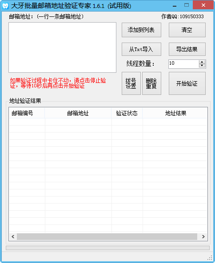Export results via 导出结果 button

pyautogui.click(x=187, y=49)
